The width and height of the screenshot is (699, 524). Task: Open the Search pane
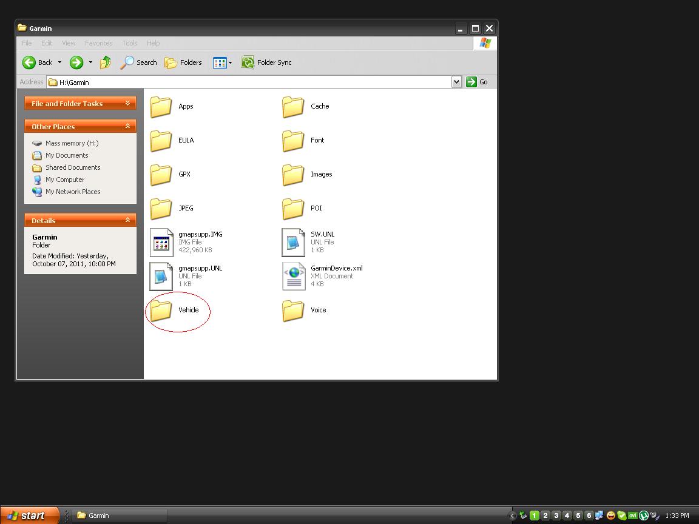click(x=138, y=62)
